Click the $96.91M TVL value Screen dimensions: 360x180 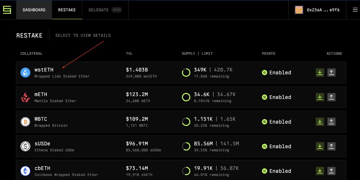click(x=137, y=143)
